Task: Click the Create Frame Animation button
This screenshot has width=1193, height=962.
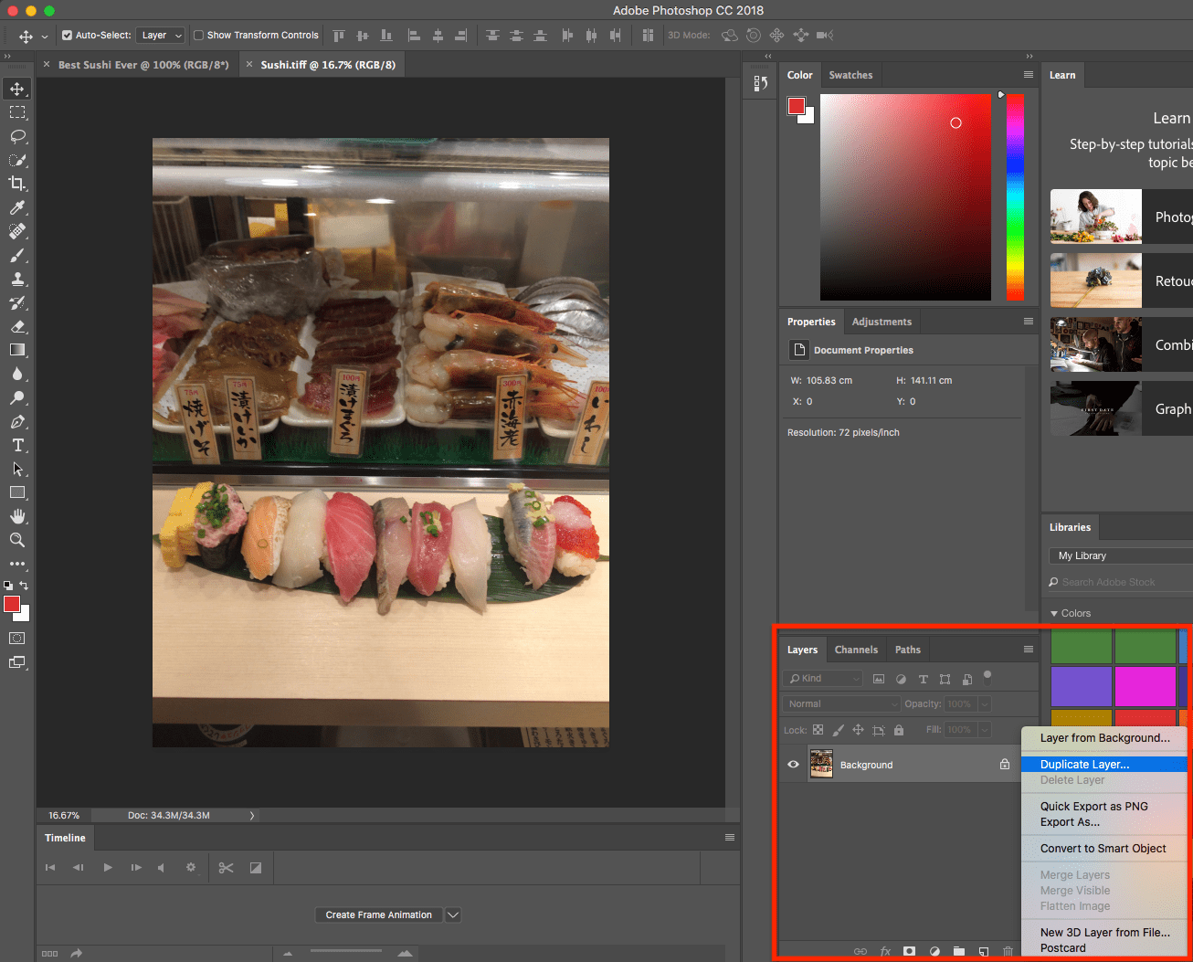Action: 378,914
